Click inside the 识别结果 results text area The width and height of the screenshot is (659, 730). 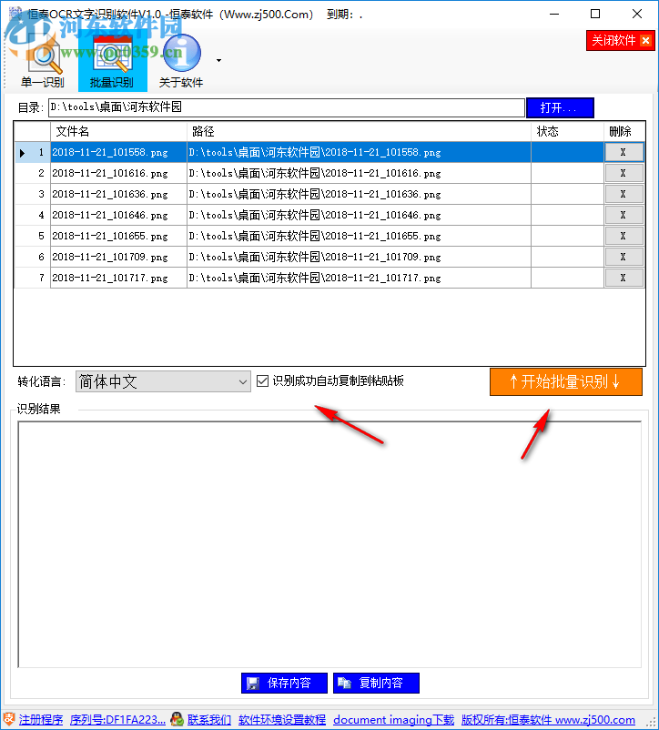(329, 544)
